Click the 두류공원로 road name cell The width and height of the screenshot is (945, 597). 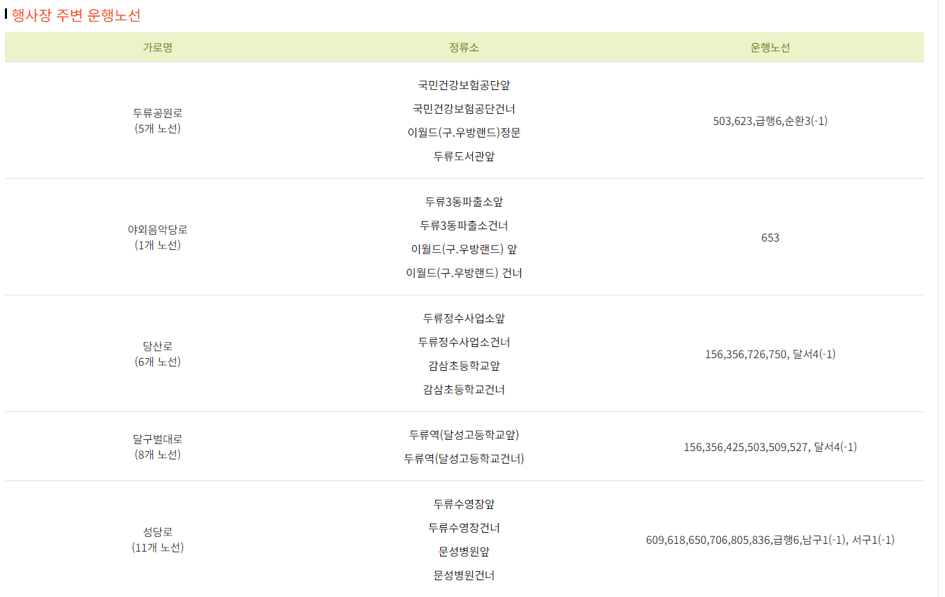click(157, 112)
